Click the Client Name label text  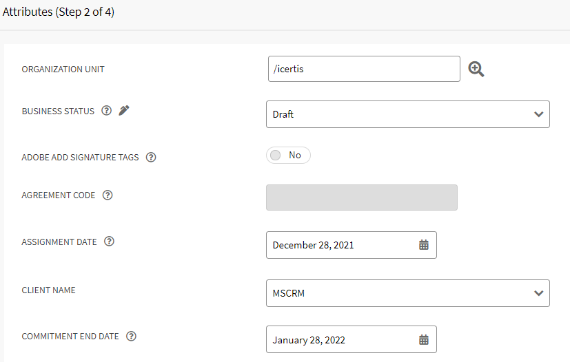[x=49, y=290]
